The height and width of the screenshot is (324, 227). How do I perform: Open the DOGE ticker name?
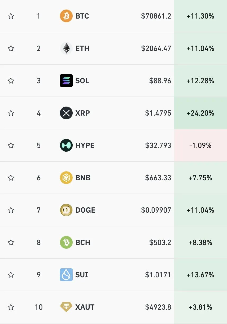pyautogui.click(x=85, y=210)
